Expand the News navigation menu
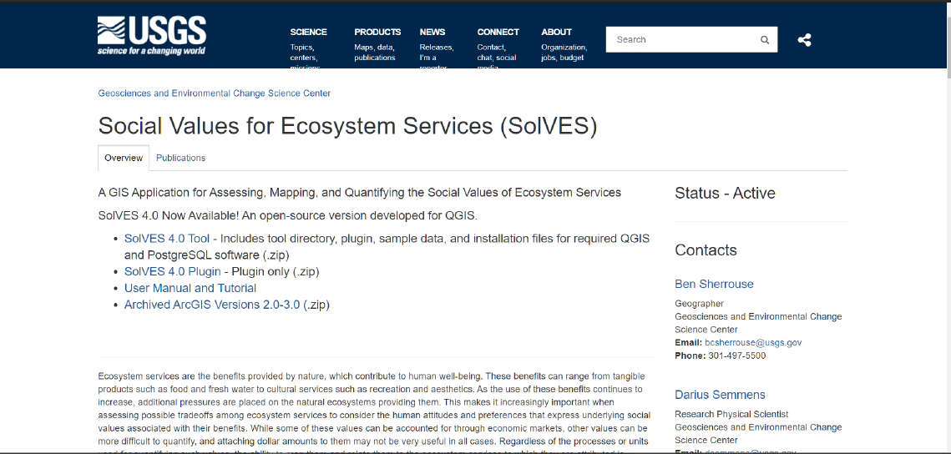Image resolution: width=951 pixels, height=454 pixels. coord(433,32)
